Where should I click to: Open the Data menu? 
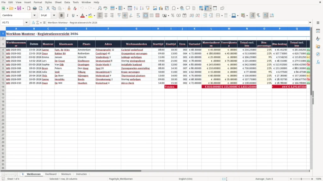tap(67, 2)
